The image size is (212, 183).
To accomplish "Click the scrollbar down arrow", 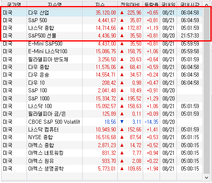I will 206,177.
